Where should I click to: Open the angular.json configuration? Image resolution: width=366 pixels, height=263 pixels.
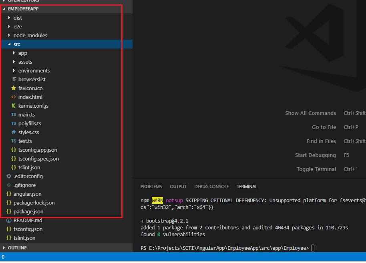[x=25, y=194]
